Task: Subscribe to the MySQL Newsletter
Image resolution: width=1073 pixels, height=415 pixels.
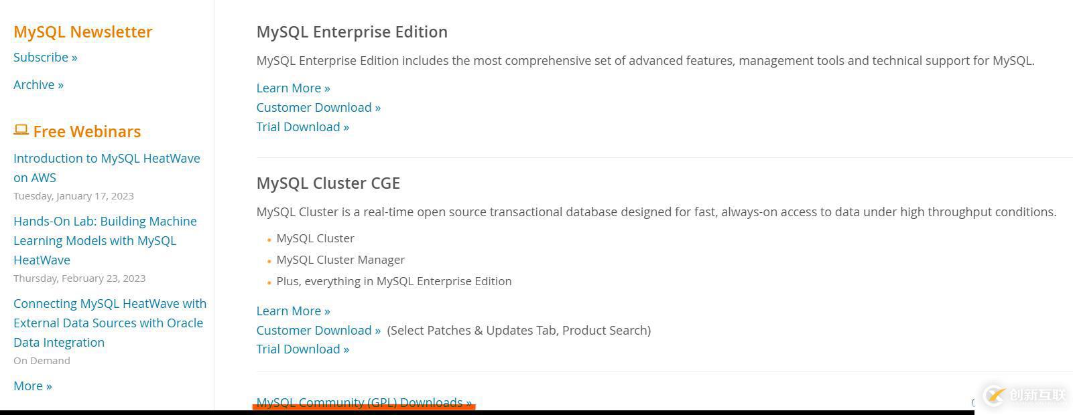Action: click(45, 58)
